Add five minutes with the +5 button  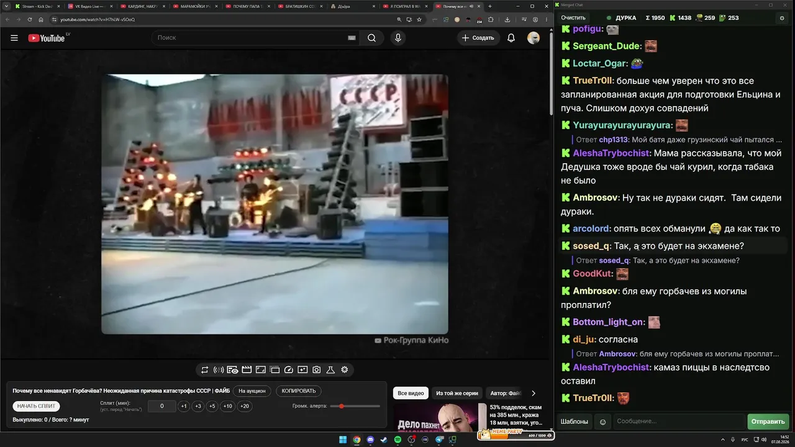(x=212, y=406)
